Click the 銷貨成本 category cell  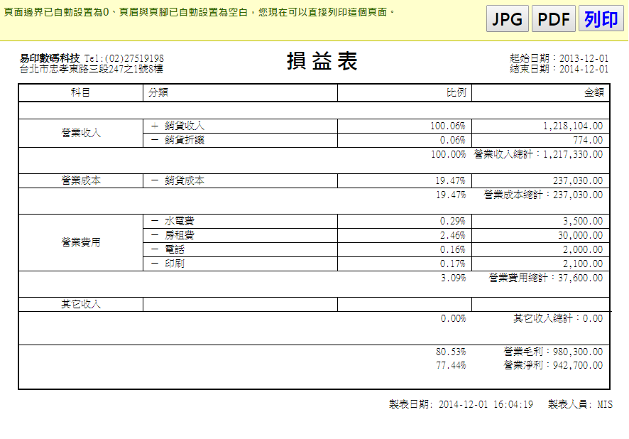point(184,181)
